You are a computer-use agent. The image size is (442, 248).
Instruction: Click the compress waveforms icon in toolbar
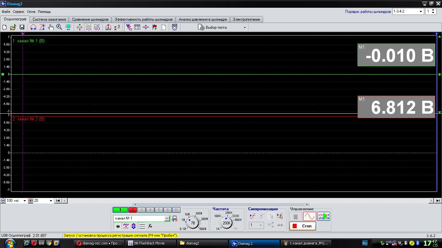(80, 27)
